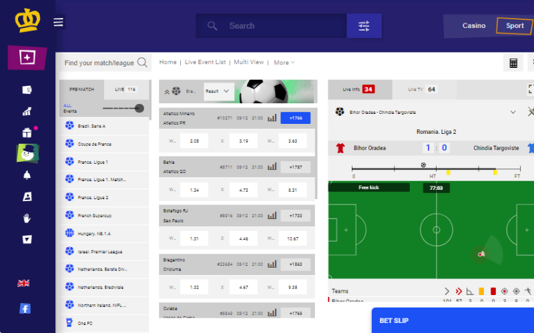The height and width of the screenshot is (333, 534).
Task: Click the Search input field
Action: 272,26
